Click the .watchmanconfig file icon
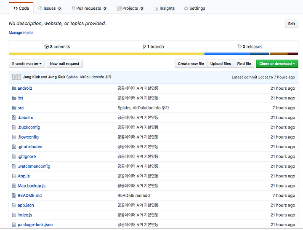Screen dimensions: 303x230 [14, 166]
